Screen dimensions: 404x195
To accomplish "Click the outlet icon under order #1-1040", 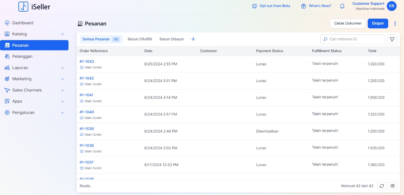I will click(x=81, y=118).
